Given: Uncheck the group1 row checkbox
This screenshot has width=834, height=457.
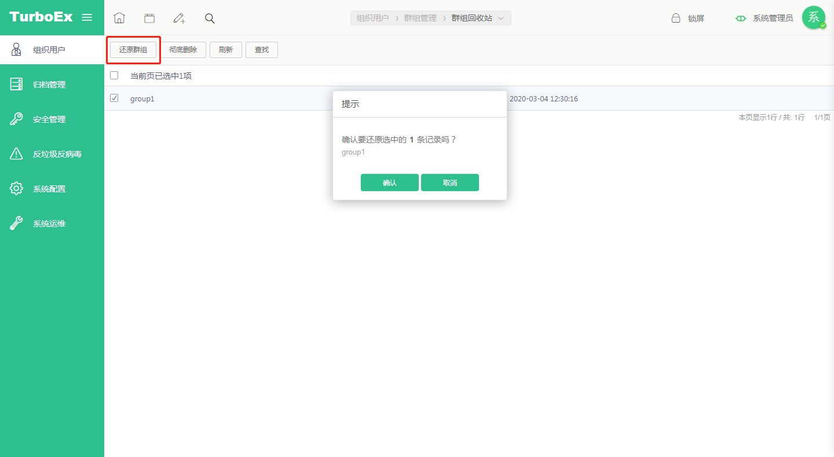Looking at the screenshot, I should coord(114,98).
